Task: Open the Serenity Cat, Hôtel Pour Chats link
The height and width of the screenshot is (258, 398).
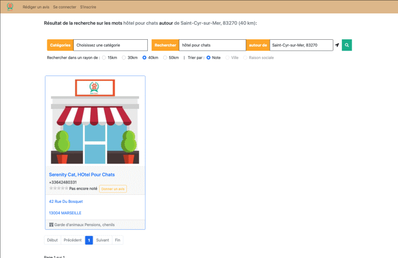Action: (82, 174)
